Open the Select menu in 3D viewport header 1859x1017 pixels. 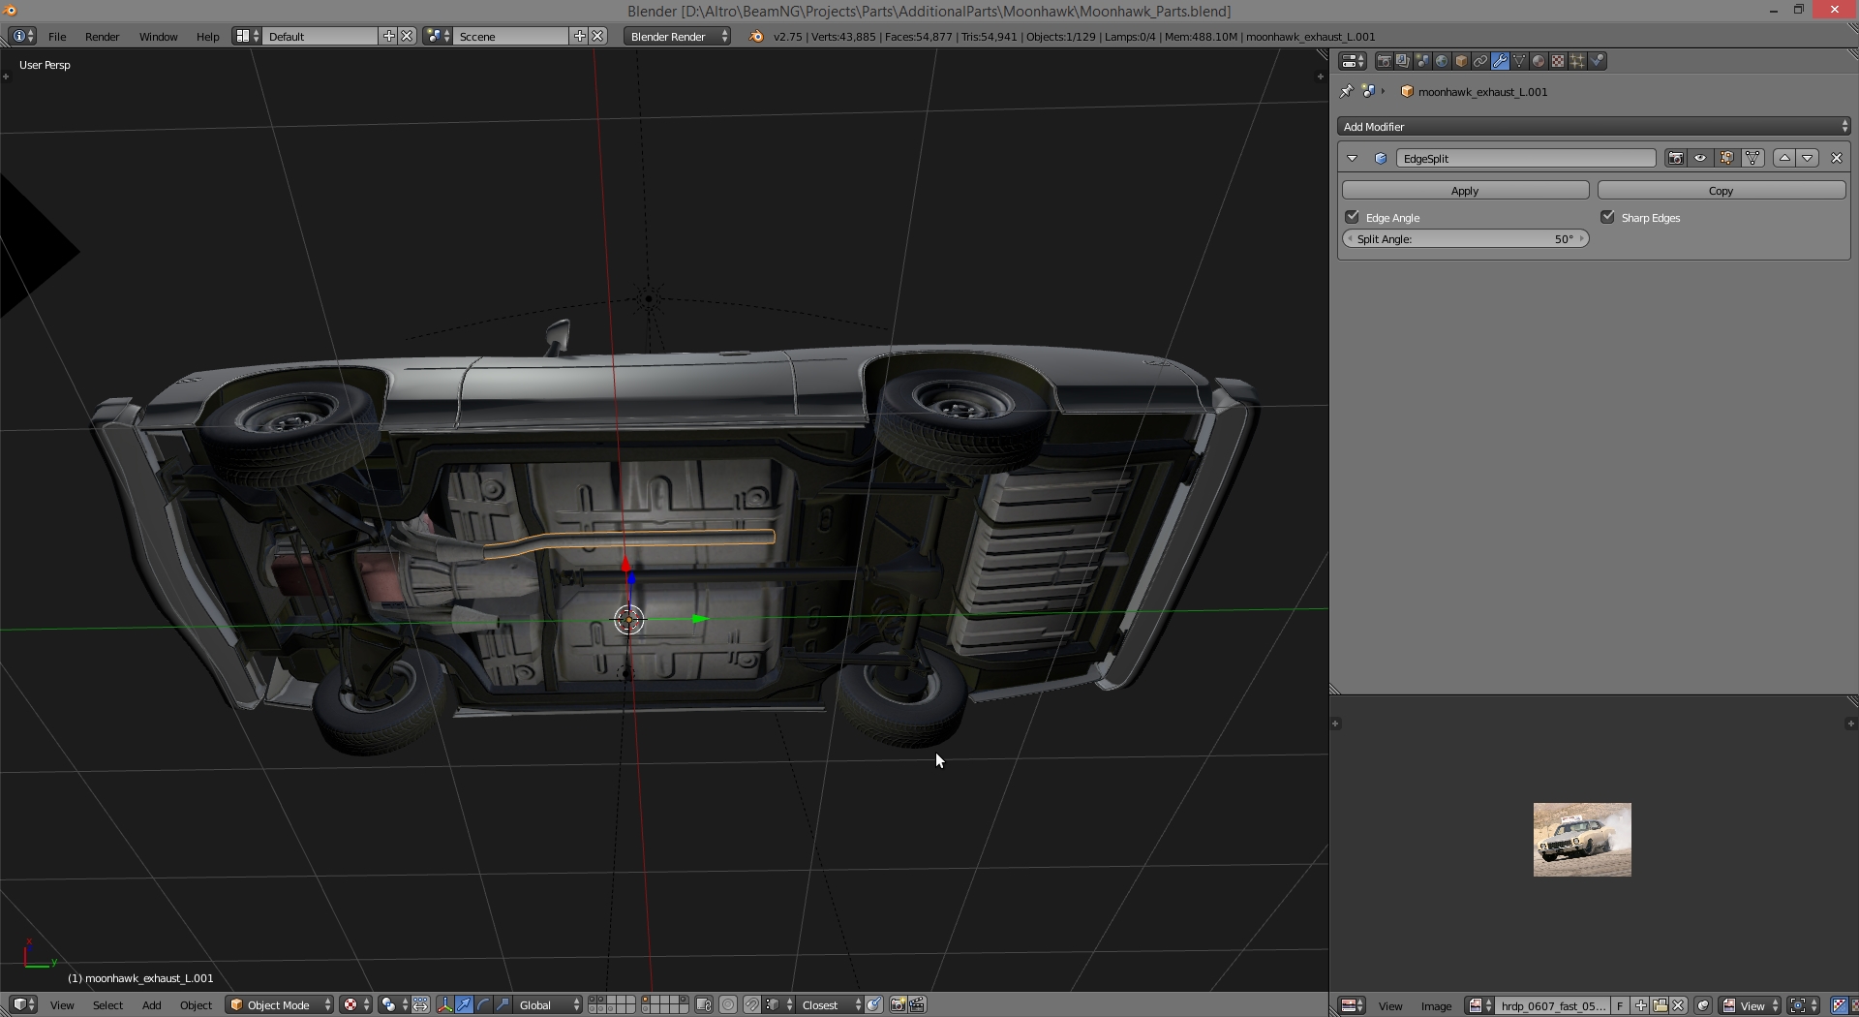(107, 1004)
